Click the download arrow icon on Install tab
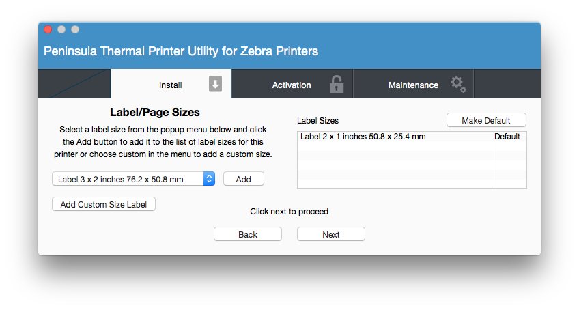Screen dimensions: 579x310 215,85
